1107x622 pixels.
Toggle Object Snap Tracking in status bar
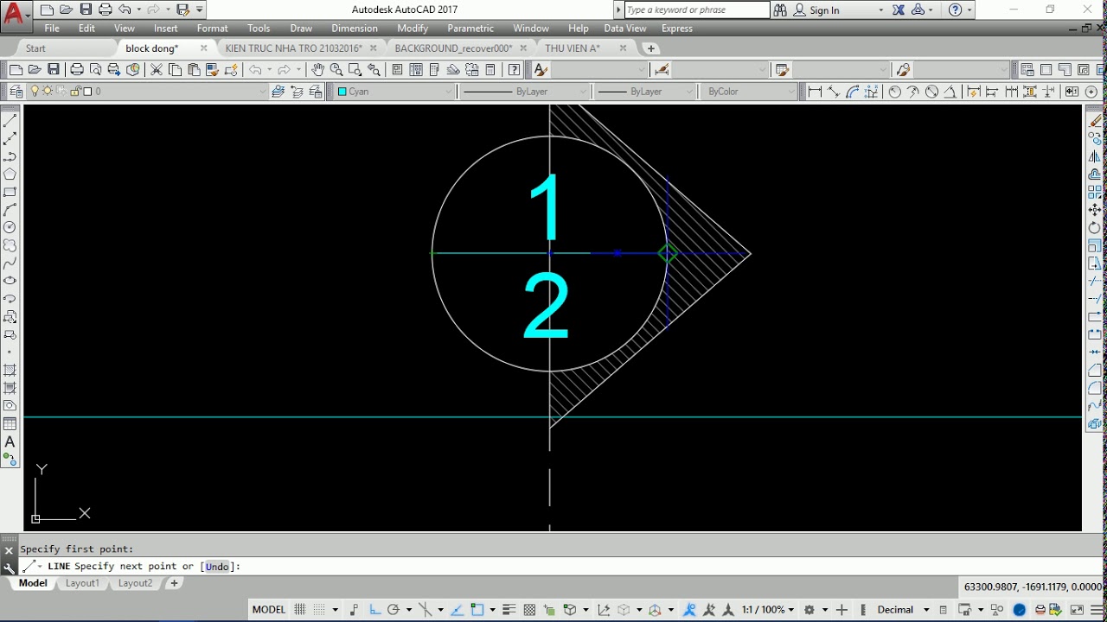pyautogui.click(x=458, y=610)
